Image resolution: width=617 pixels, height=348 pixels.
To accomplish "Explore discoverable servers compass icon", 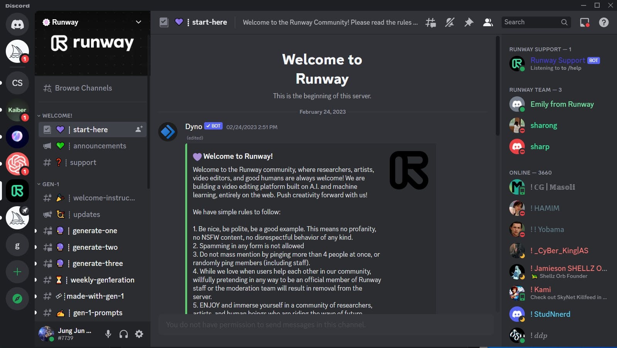I will pyautogui.click(x=17, y=299).
